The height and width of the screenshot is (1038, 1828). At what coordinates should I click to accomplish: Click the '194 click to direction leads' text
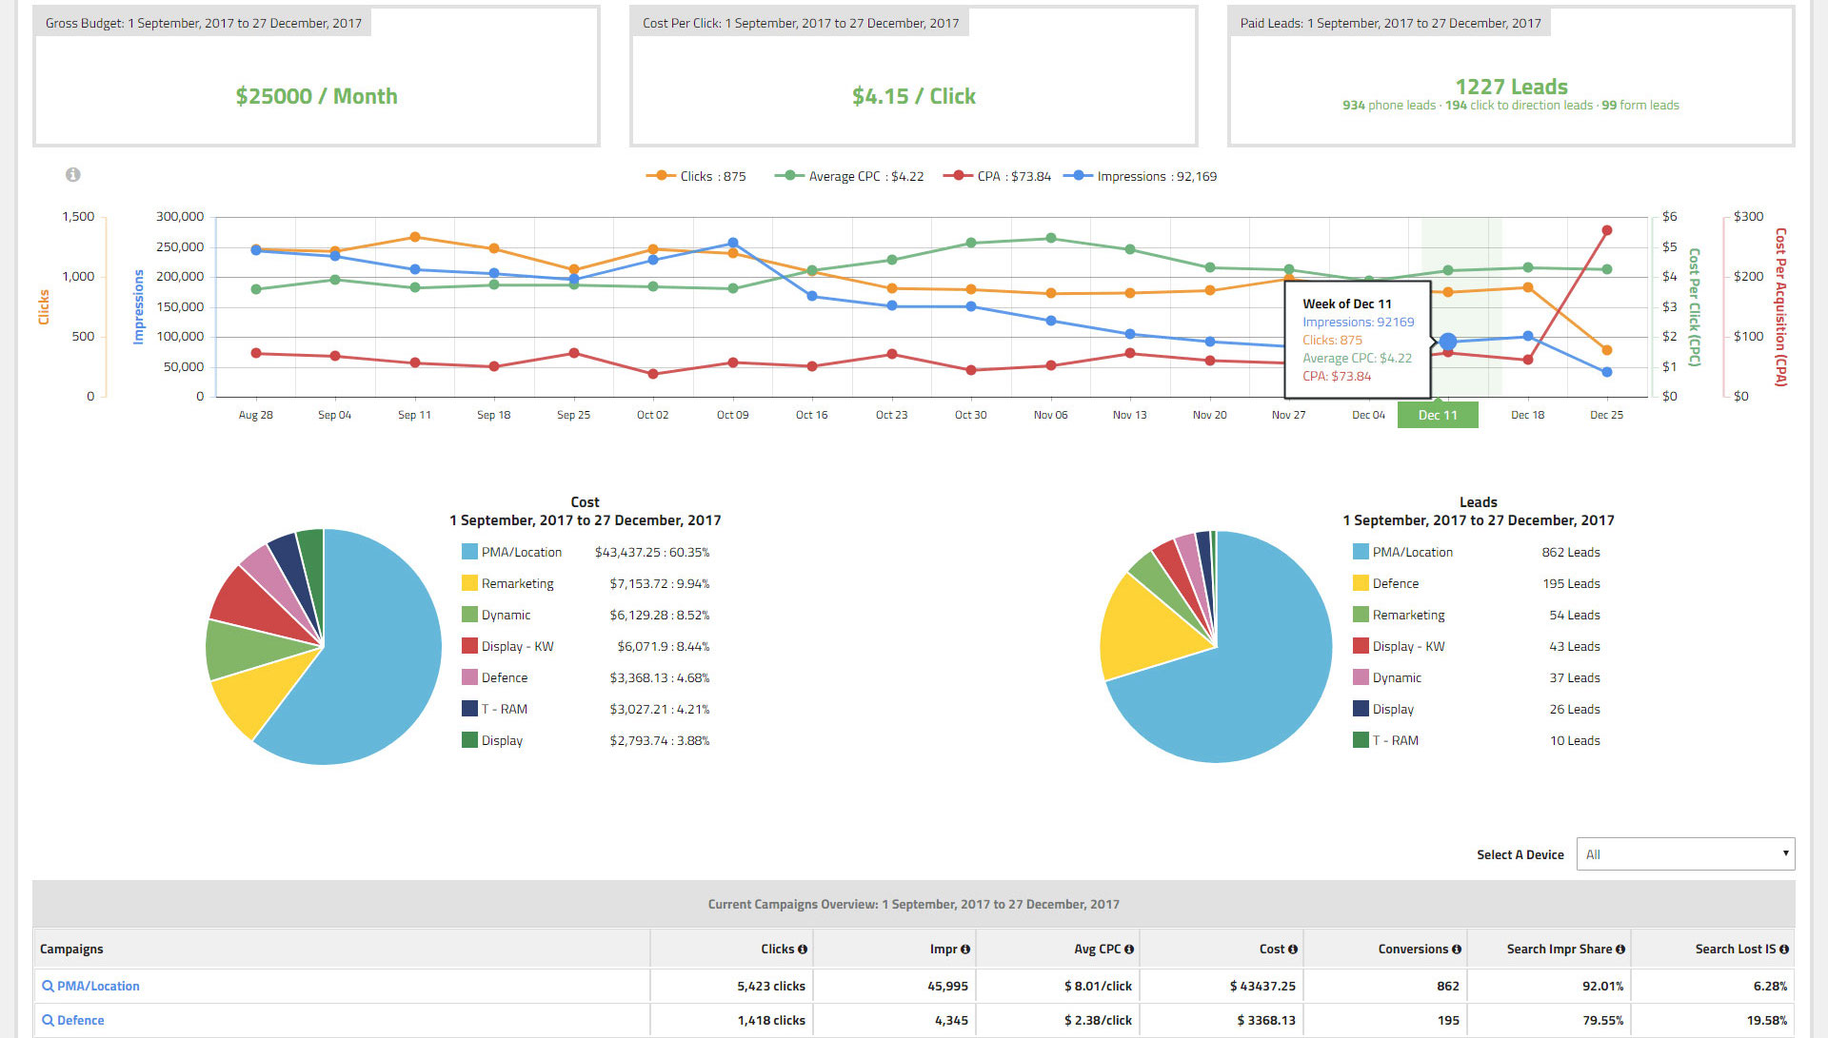[1519, 106]
